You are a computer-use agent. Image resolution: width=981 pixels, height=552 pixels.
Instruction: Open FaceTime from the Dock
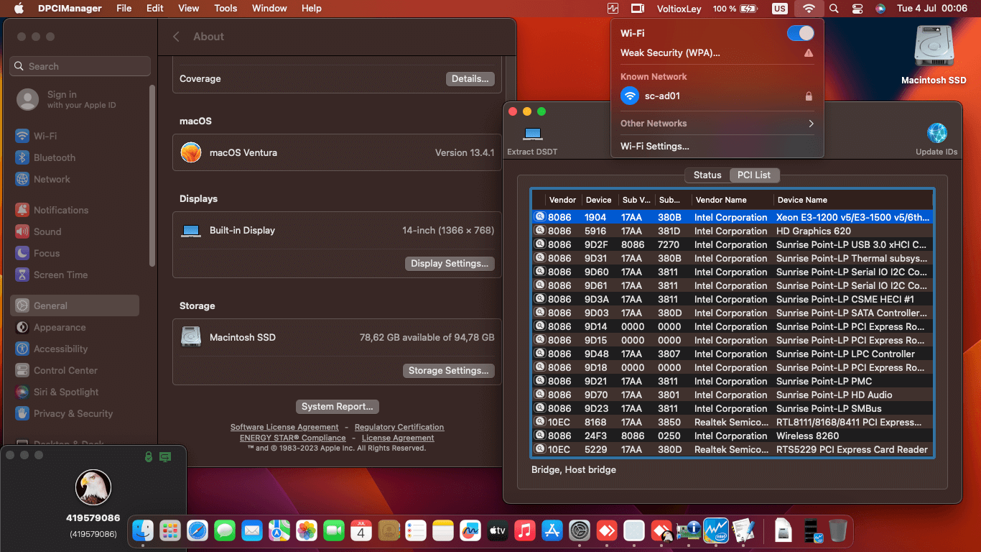(334, 531)
